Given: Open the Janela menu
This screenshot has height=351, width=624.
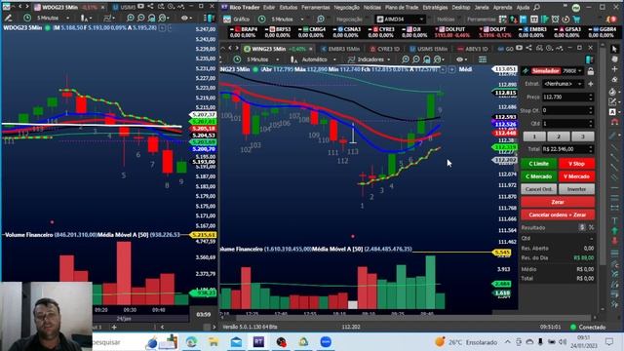Looking at the screenshot, I should pyautogui.click(x=482, y=7).
